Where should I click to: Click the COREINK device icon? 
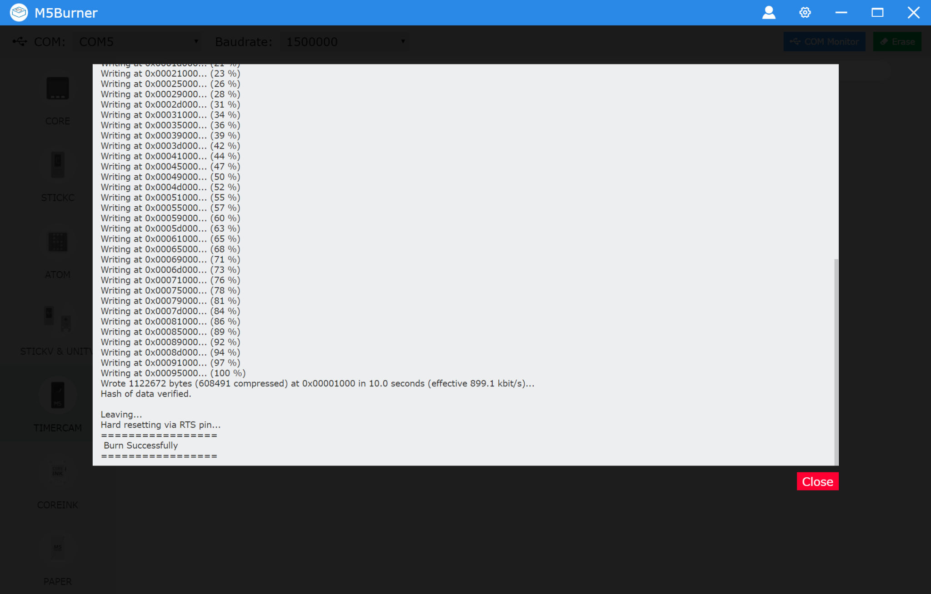tap(58, 471)
